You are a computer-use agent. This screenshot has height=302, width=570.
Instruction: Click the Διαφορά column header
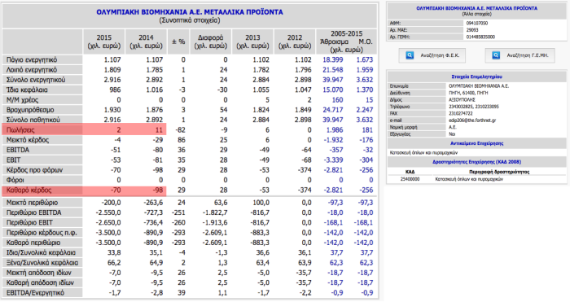210,42
